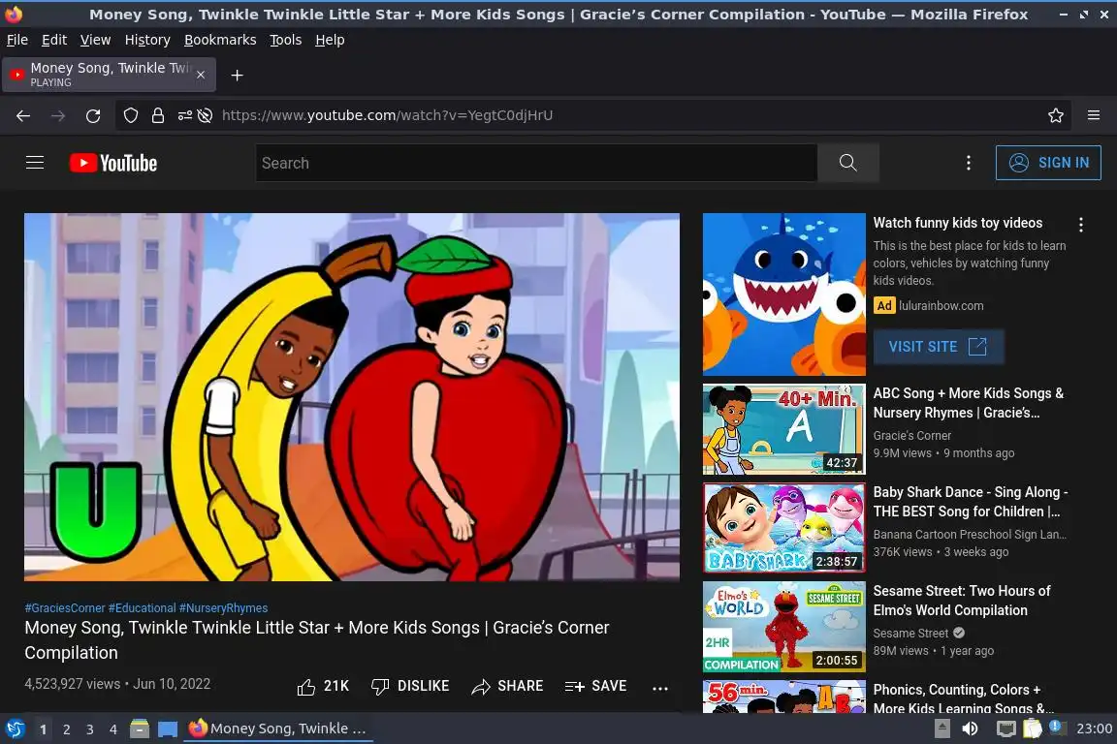
Task: Click the Dislike thumbs-down button
Action: click(410, 686)
